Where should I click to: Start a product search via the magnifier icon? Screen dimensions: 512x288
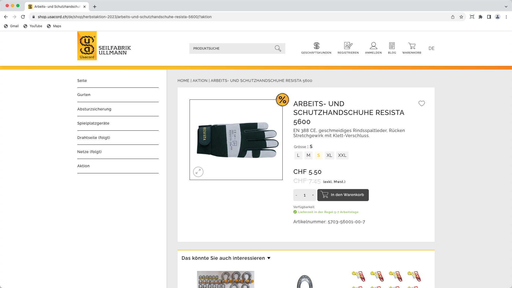278,48
